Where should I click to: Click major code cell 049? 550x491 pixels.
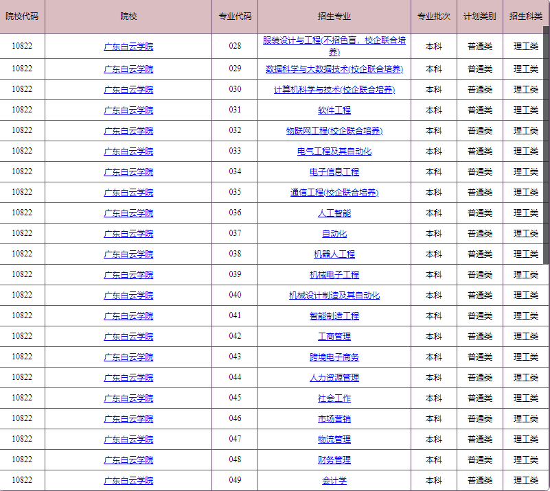point(235,480)
